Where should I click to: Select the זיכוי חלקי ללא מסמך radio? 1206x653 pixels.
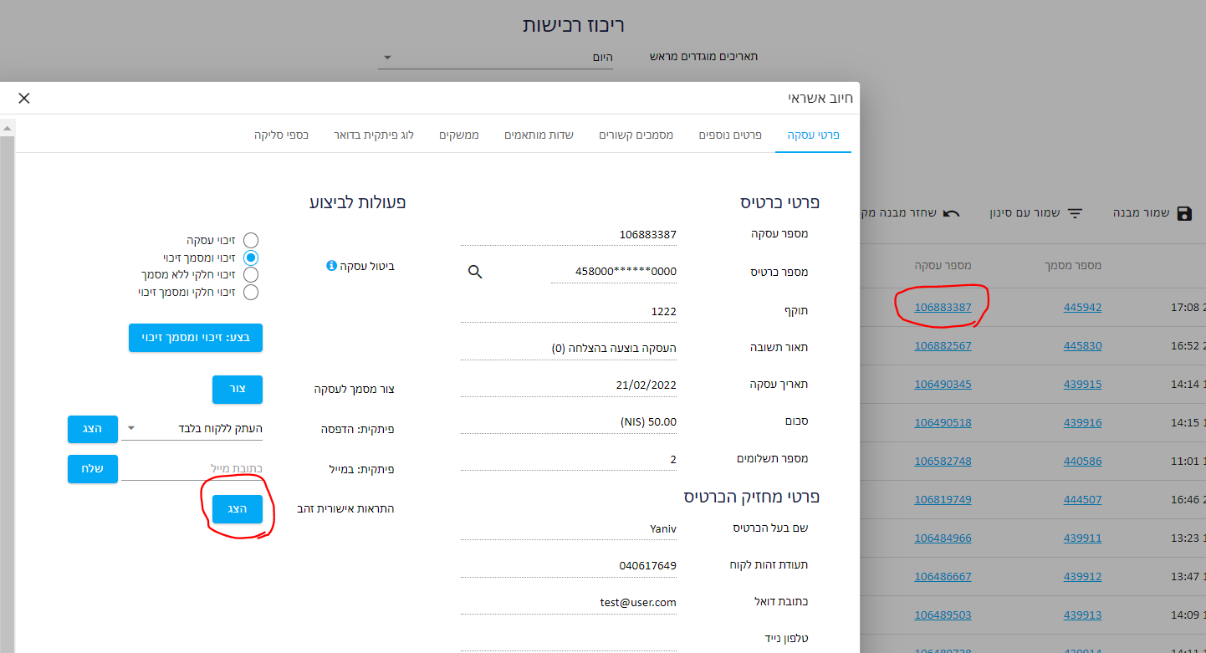250,274
